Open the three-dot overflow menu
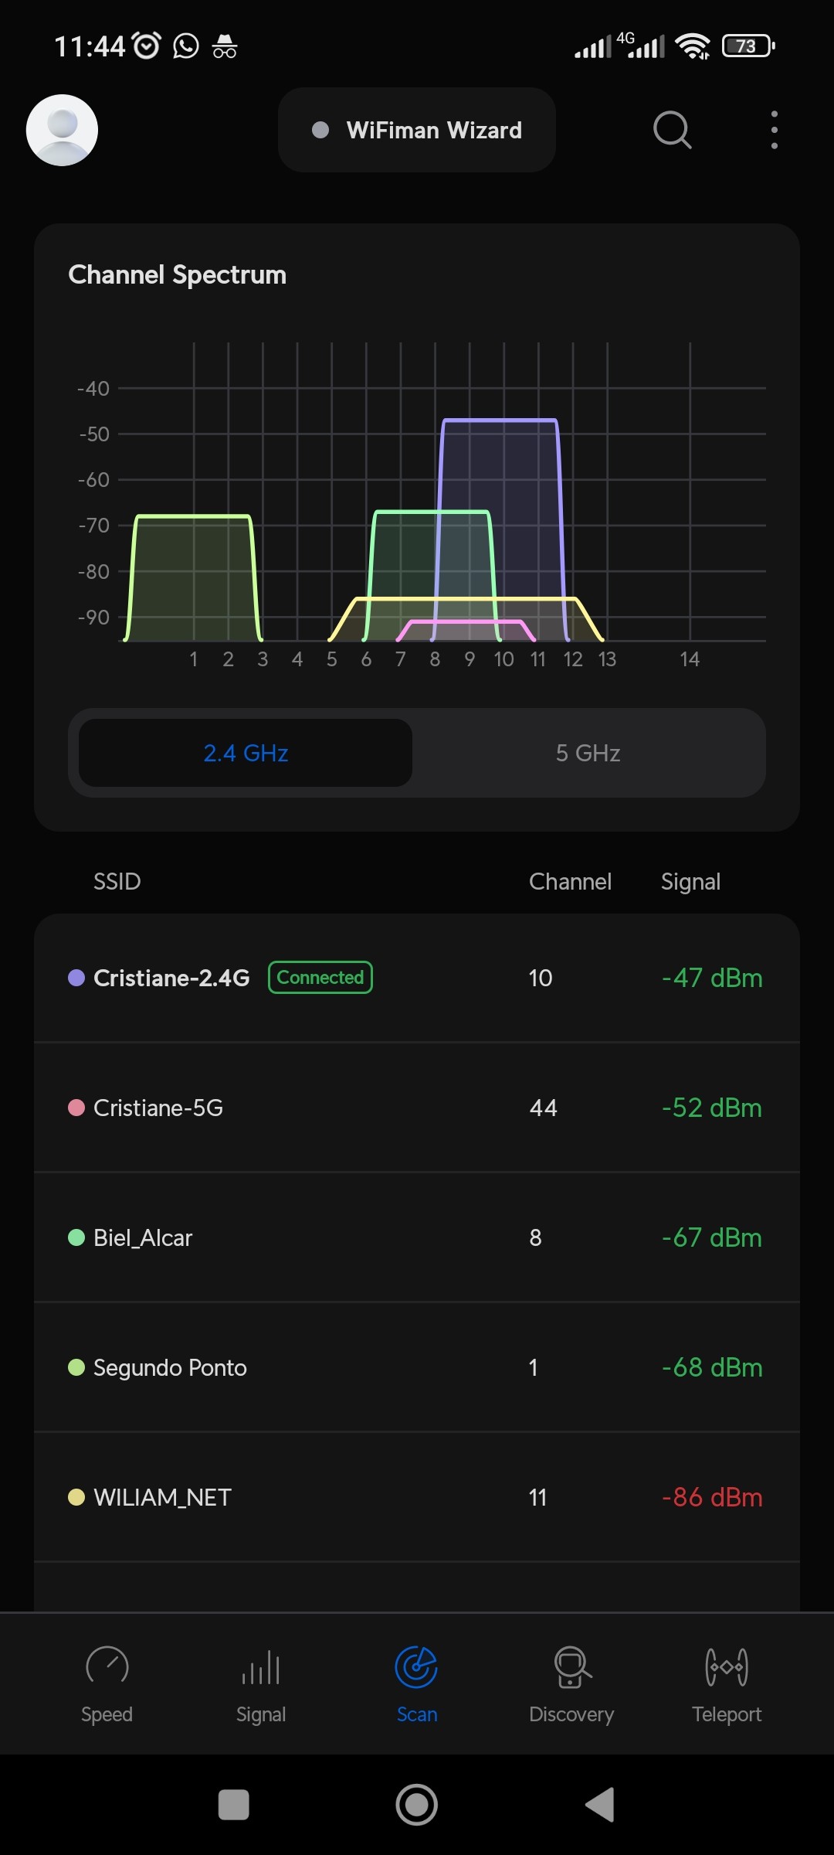Viewport: 834px width, 1855px height. coord(774,130)
